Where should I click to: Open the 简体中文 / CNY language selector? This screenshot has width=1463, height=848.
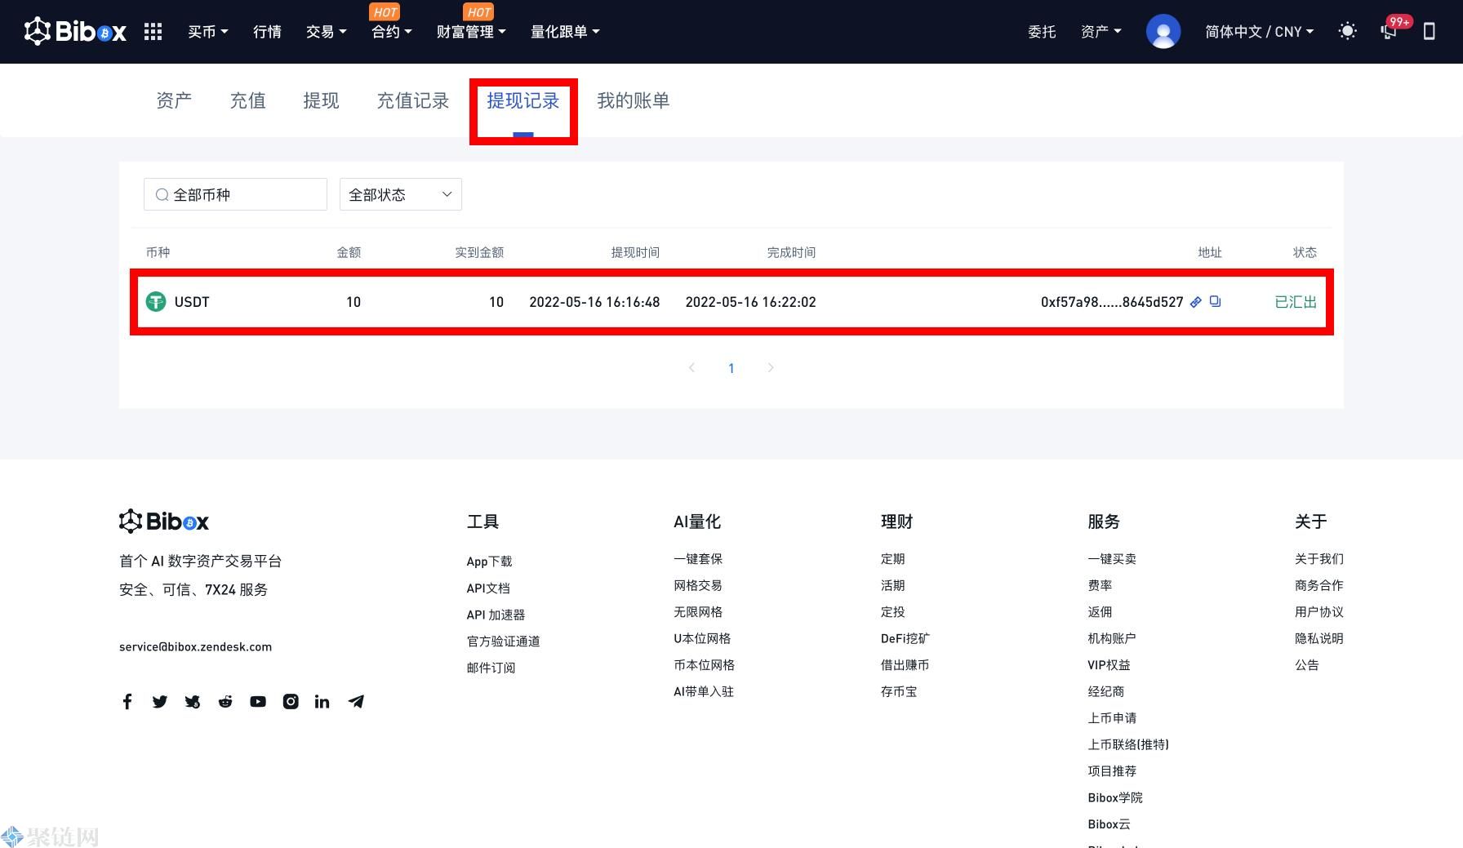coord(1259,32)
